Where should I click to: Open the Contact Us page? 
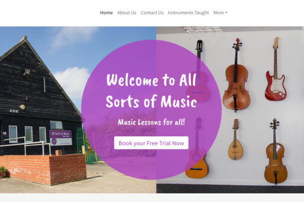click(152, 13)
